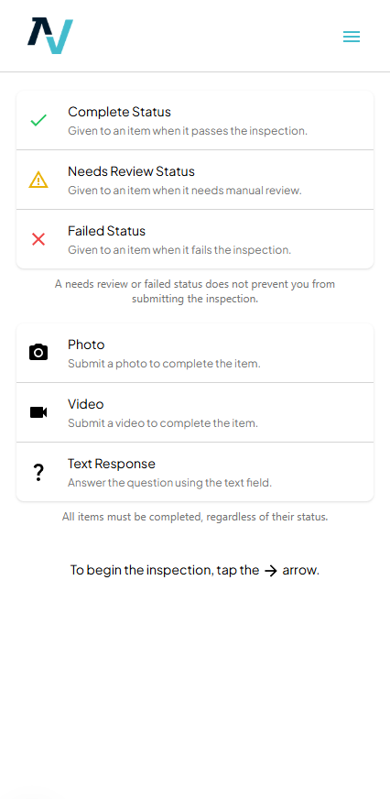Click the yellow warning triangle icon
Viewport: 390px width, 799px height.
click(38, 180)
